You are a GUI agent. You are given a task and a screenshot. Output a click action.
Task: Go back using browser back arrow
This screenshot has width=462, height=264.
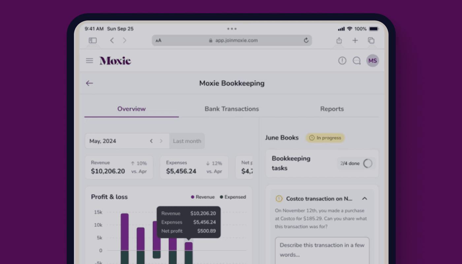pos(112,40)
